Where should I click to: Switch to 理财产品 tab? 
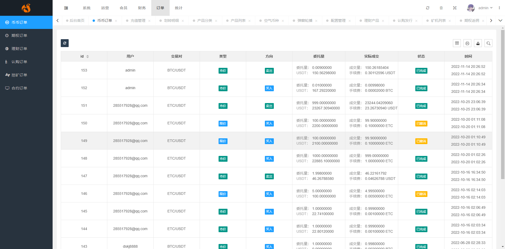[371, 21]
